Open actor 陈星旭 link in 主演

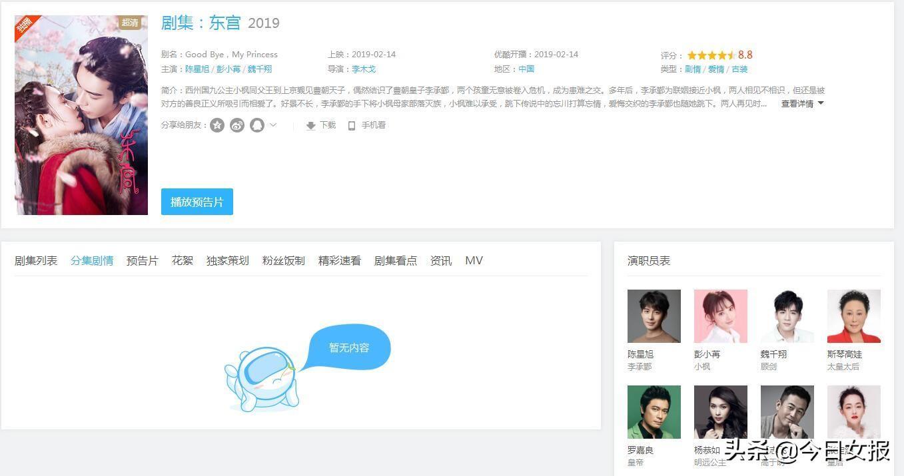coord(197,69)
